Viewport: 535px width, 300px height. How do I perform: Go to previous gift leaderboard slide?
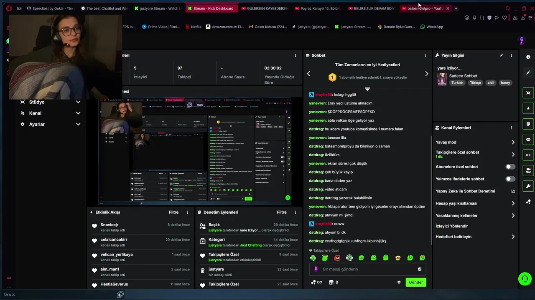(308, 74)
